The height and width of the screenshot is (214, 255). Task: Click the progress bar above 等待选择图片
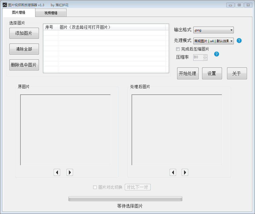pyautogui.click(x=125, y=199)
